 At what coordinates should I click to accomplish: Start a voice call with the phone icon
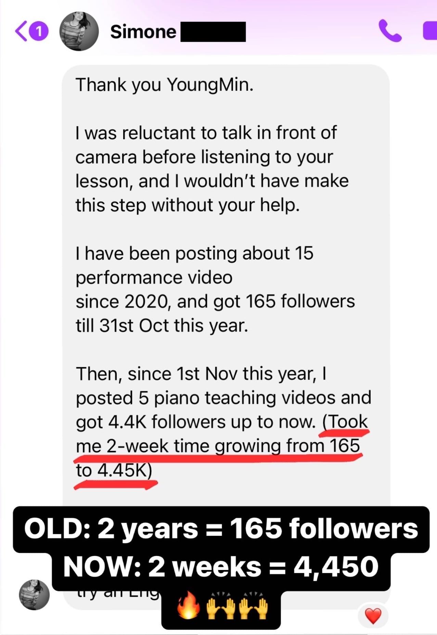[390, 31]
